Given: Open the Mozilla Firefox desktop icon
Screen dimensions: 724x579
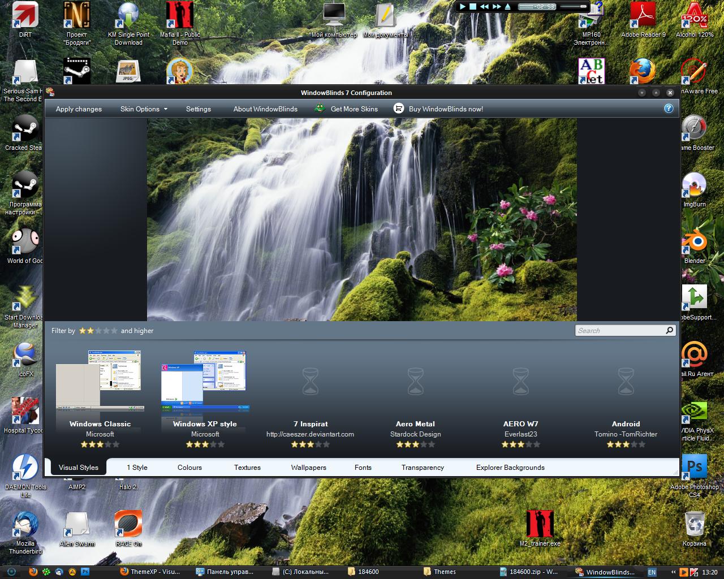Looking at the screenshot, I should (x=643, y=72).
